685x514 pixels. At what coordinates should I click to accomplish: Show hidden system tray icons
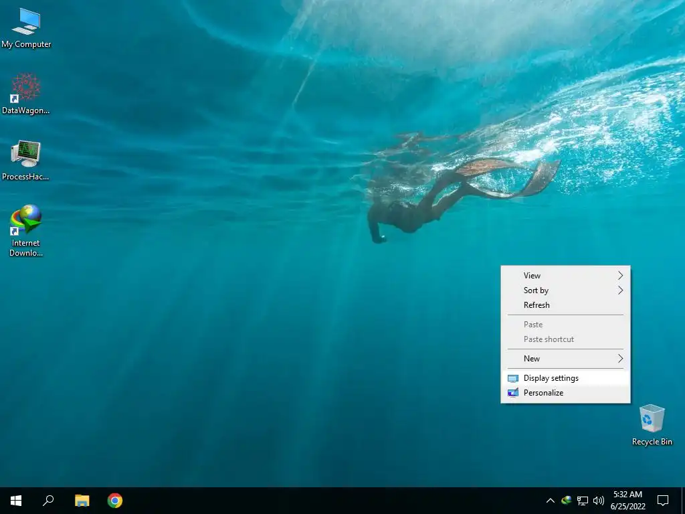click(x=551, y=501)
